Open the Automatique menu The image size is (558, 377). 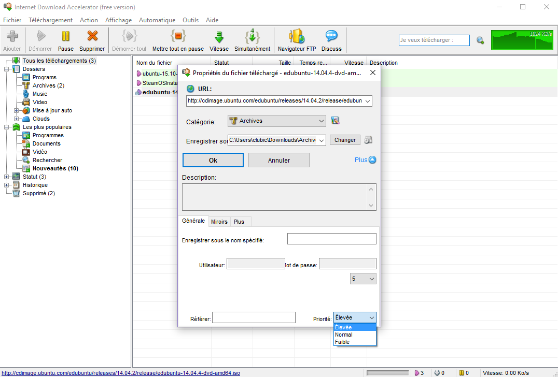(157, 20)
